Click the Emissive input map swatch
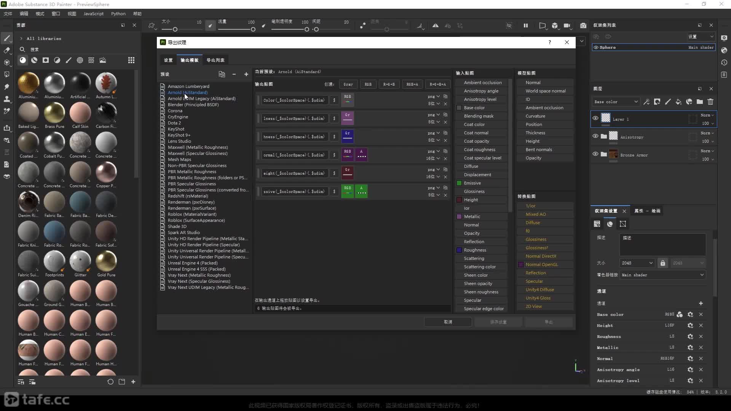731x411 pixels. pos(459,183)
